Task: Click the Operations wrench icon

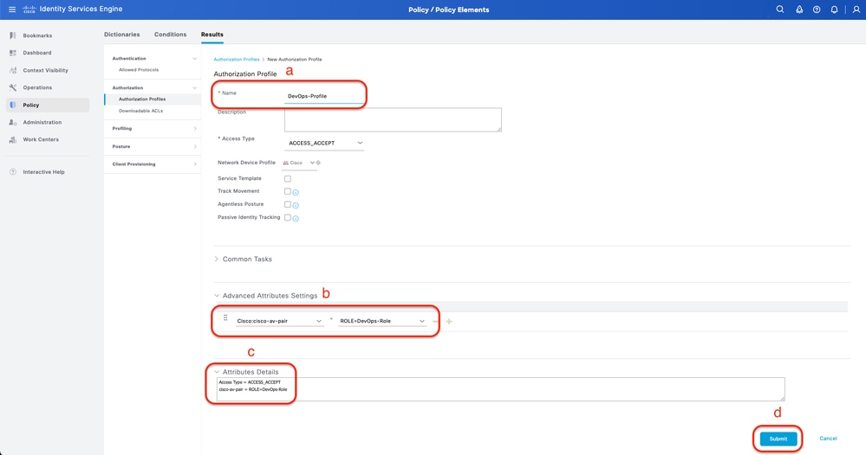Action: pos(13,87)
